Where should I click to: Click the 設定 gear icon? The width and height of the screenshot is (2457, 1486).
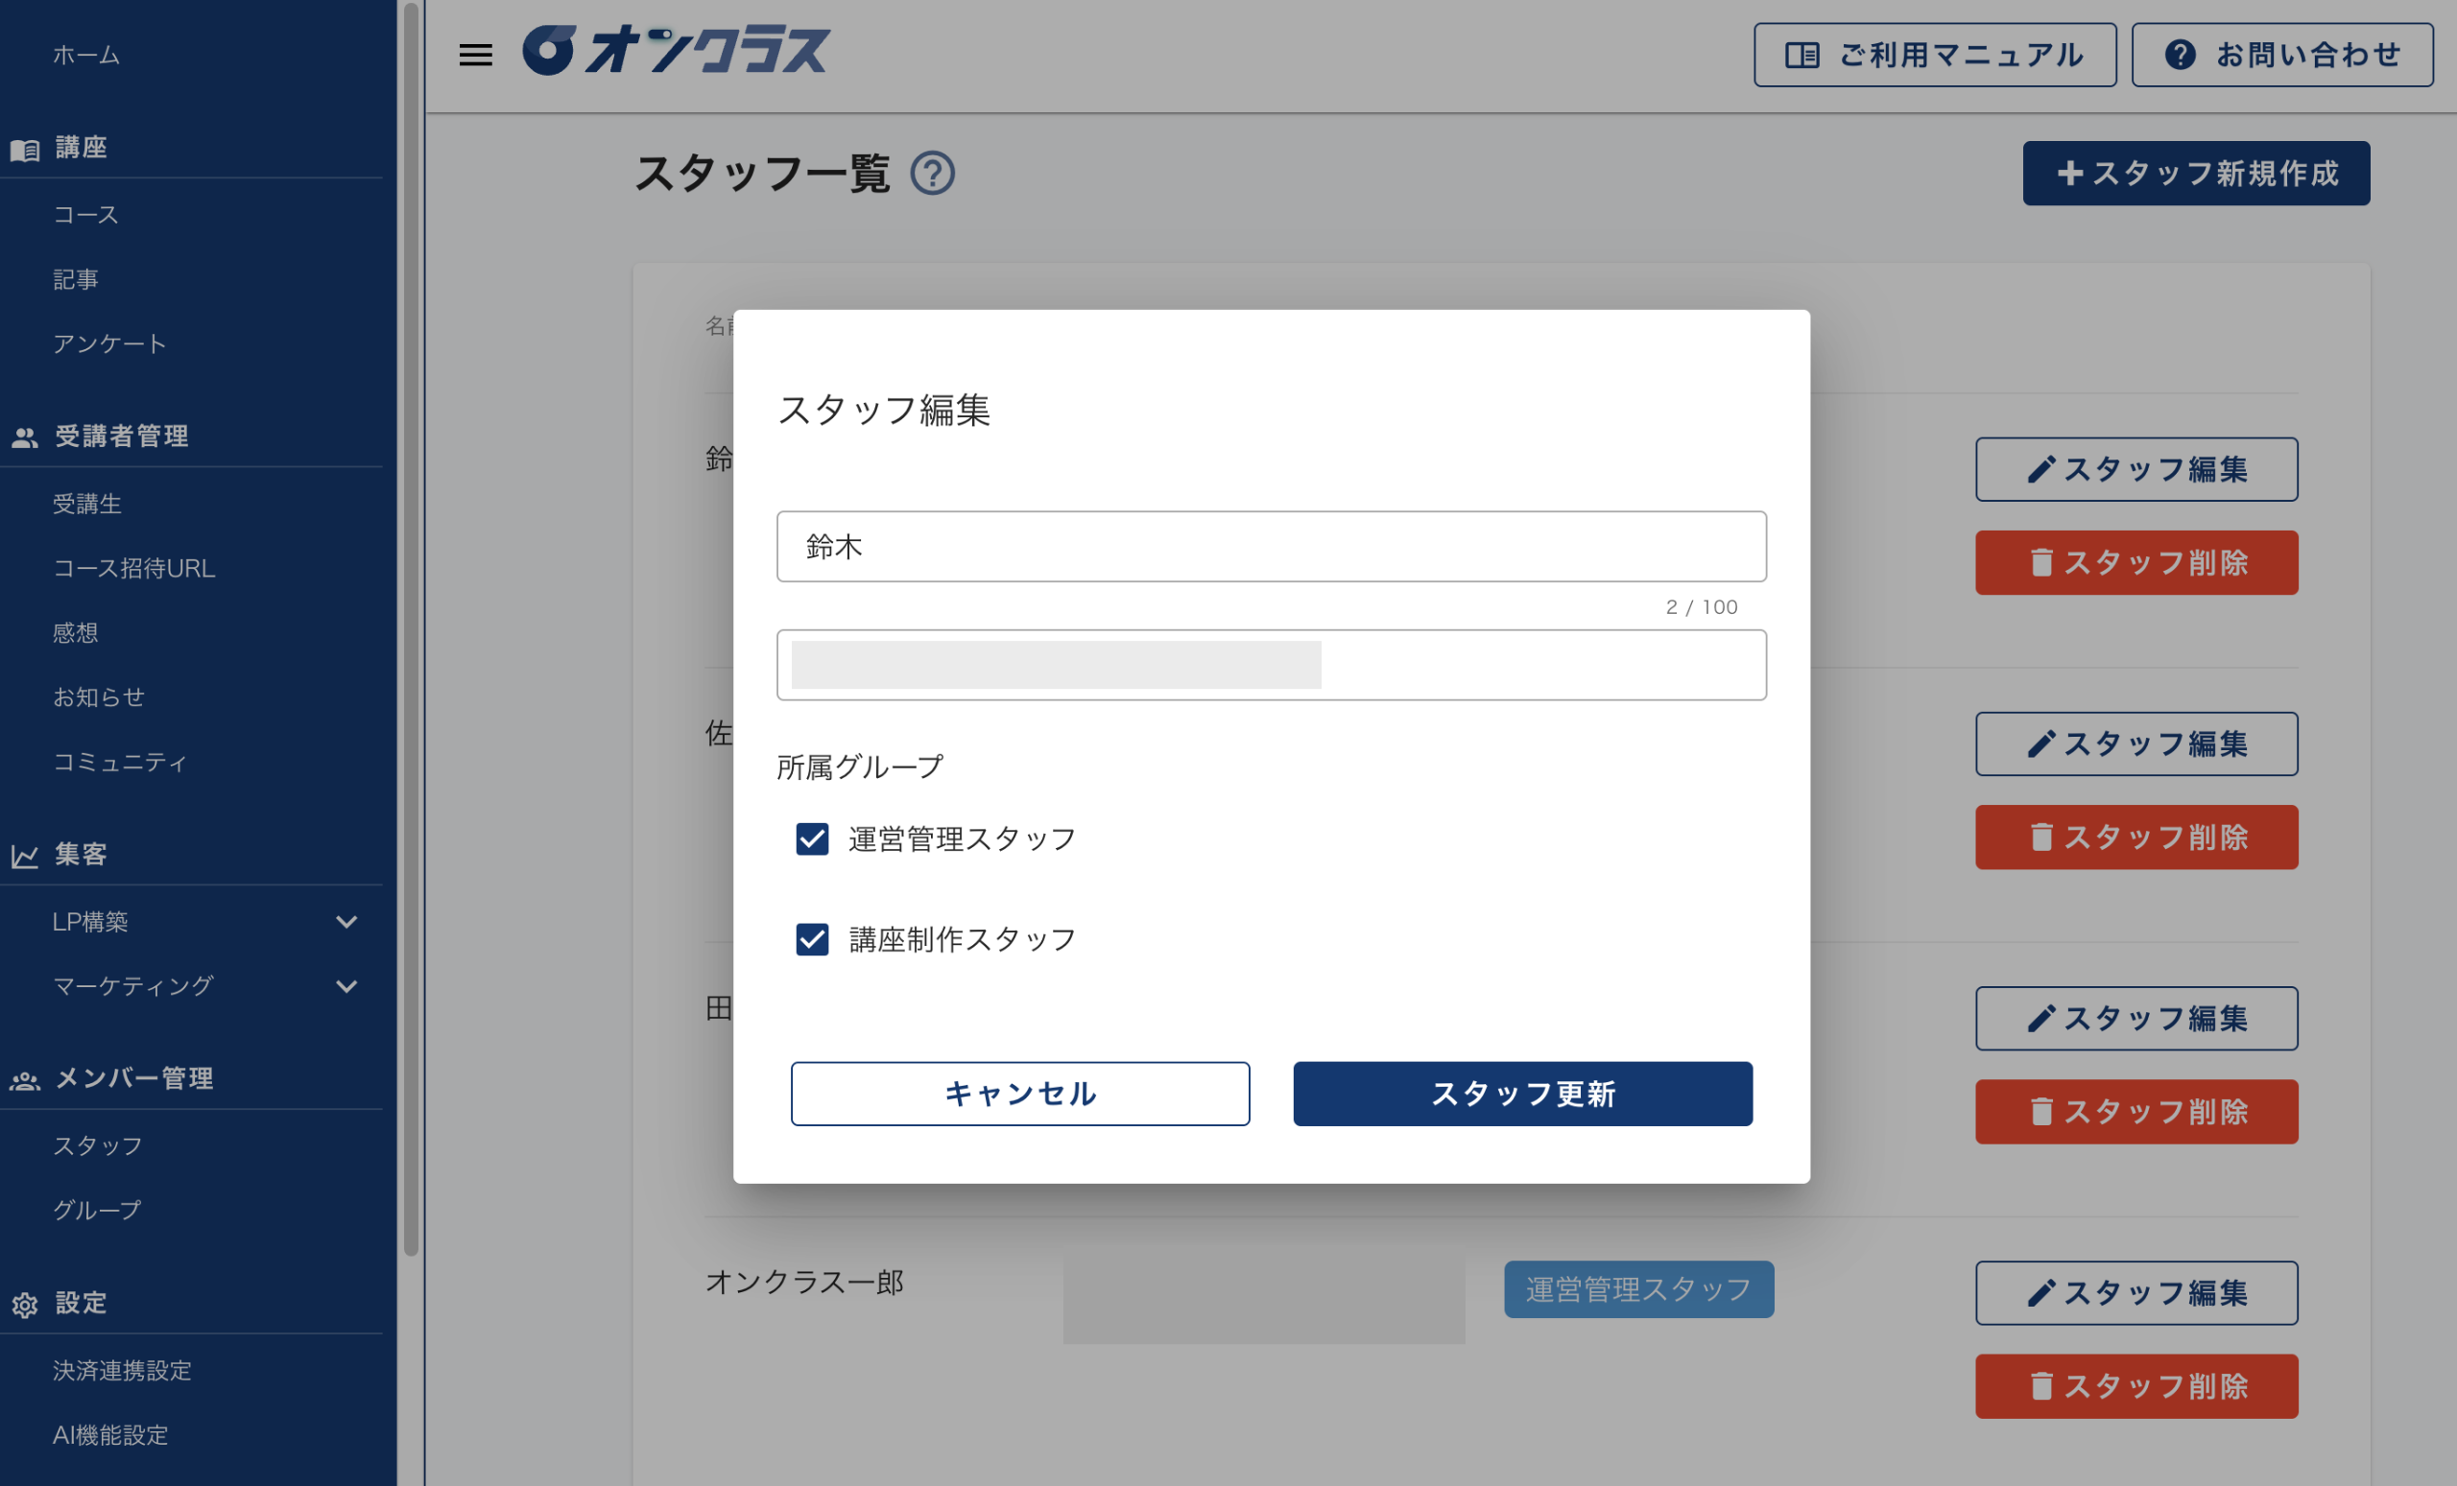[25, 1305]
